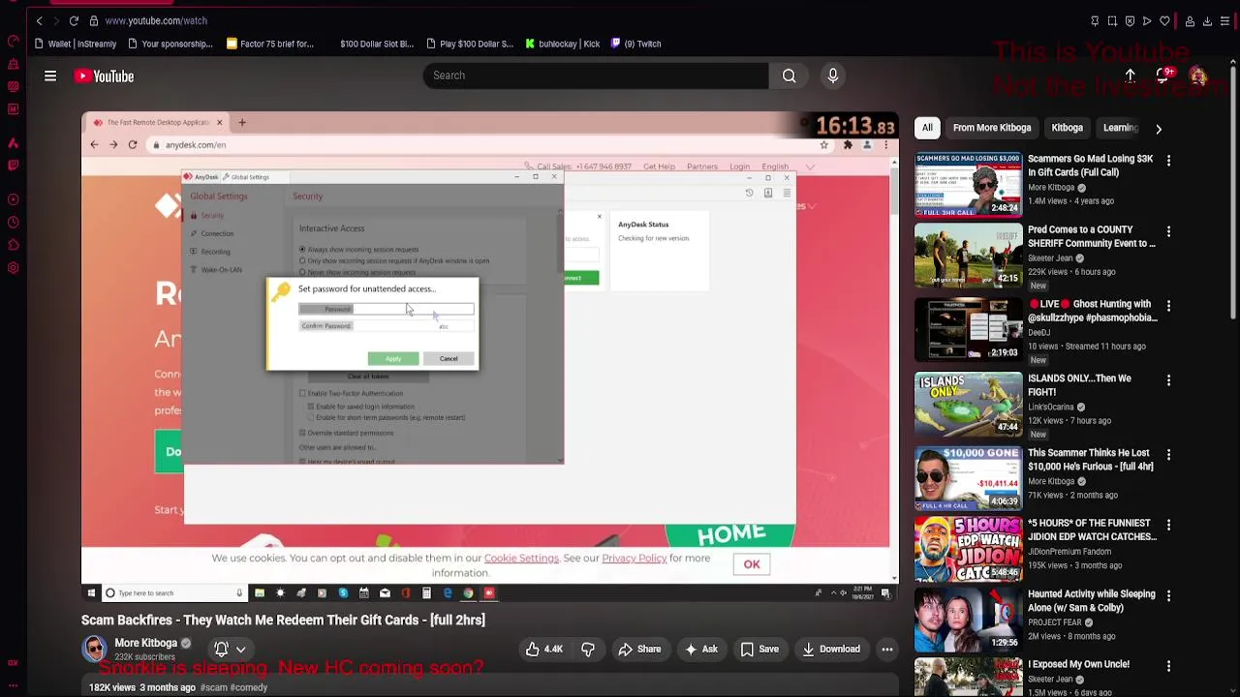Screen dimensions: 1240x697
Task: Open YouTube notifications bell with 9+ badge
Action: tap(1163, 76)
